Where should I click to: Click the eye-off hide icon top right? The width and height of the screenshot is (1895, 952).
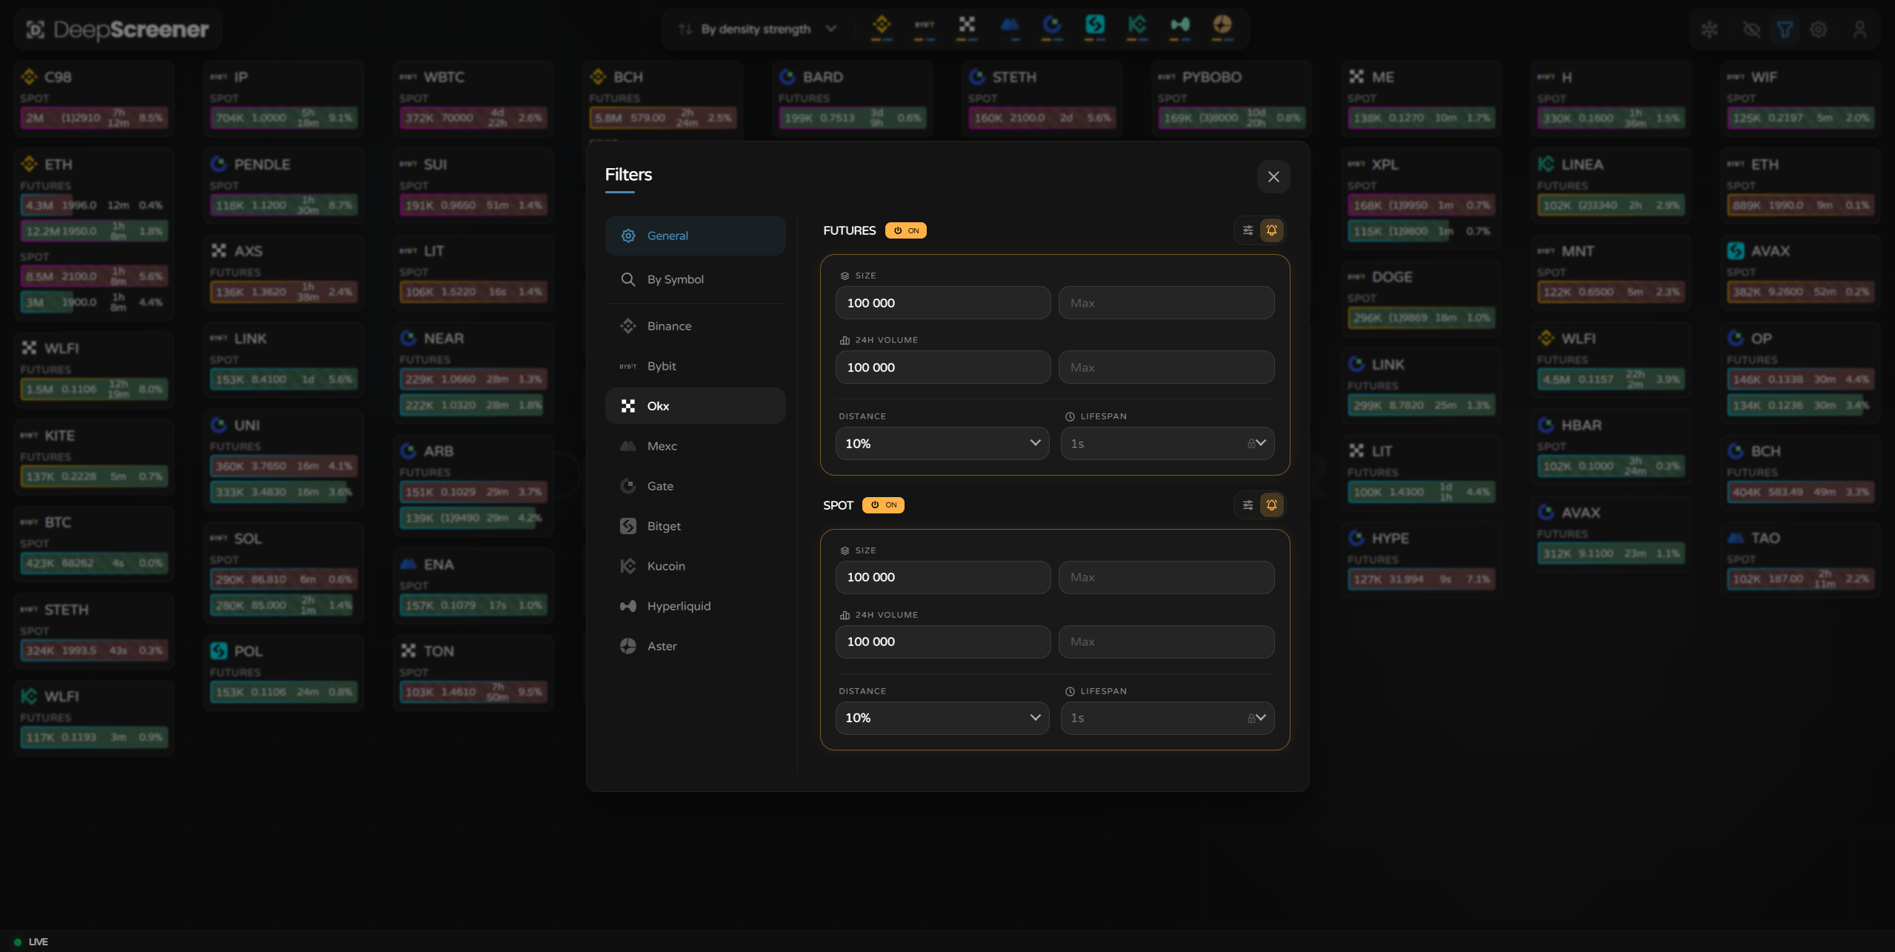click(1752, 30)
